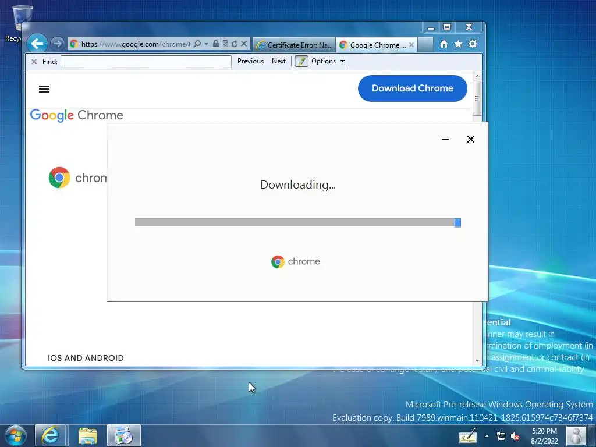The width and height of the screenshot is (596, 447).
Task: Open the hamburger menu on Chrome page
Action: [x=44, y=89]
